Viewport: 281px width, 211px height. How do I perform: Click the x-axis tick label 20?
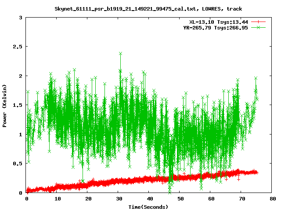88,199
